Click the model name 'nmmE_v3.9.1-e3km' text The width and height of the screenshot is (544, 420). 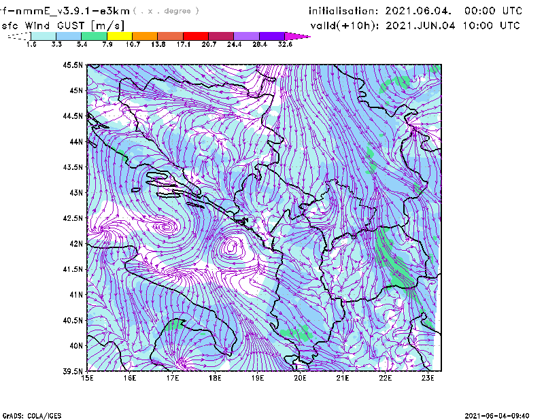pos(72,11)
